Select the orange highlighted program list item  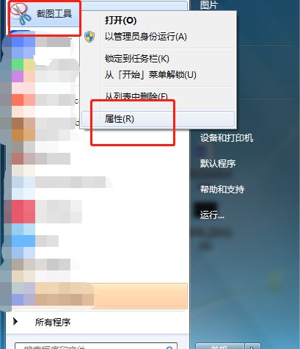coord(100,296)
